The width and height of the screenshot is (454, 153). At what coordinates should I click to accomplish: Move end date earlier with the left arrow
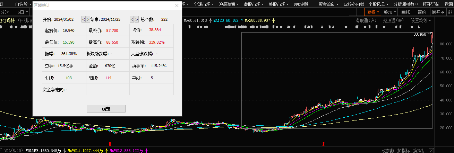click(x=132, y=19)
